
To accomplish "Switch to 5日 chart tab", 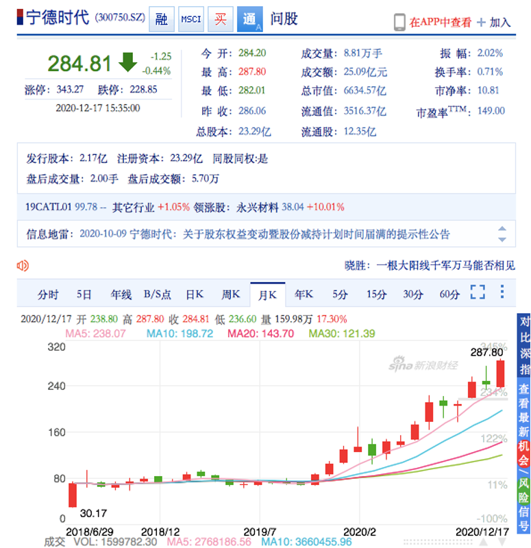I will [84, 295].
